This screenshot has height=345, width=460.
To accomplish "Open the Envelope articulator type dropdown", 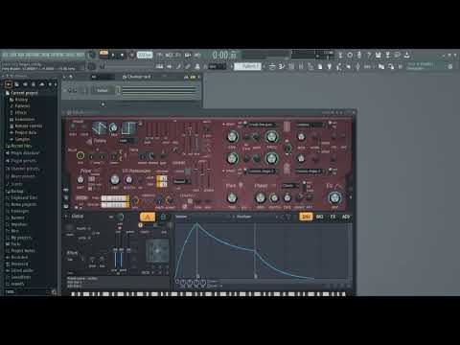I will click(257, 217).
